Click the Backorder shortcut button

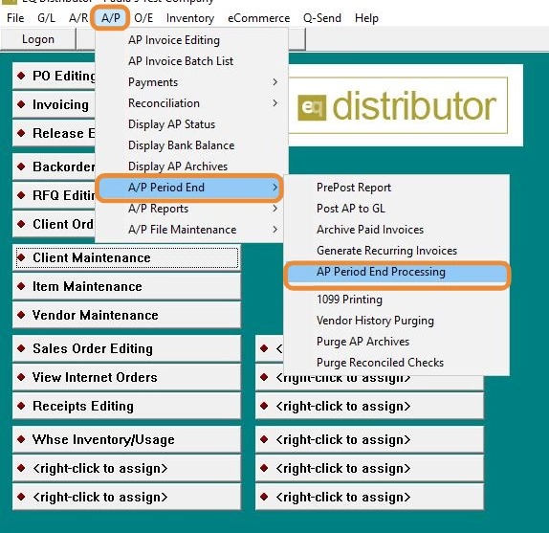click(x=54, y=167)
